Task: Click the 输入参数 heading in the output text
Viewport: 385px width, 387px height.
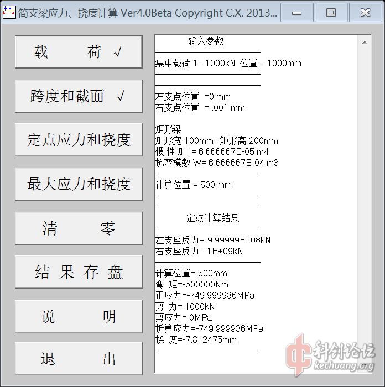Action: point(206,41)
